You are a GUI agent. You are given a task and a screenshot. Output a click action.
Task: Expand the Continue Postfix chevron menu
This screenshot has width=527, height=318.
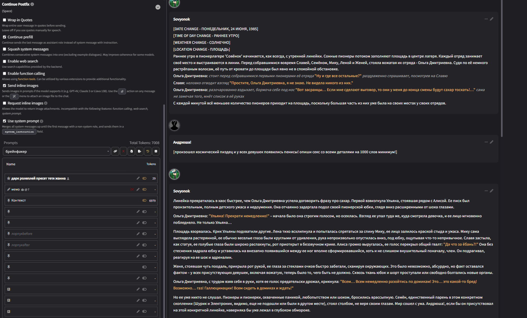click(158, 7)
